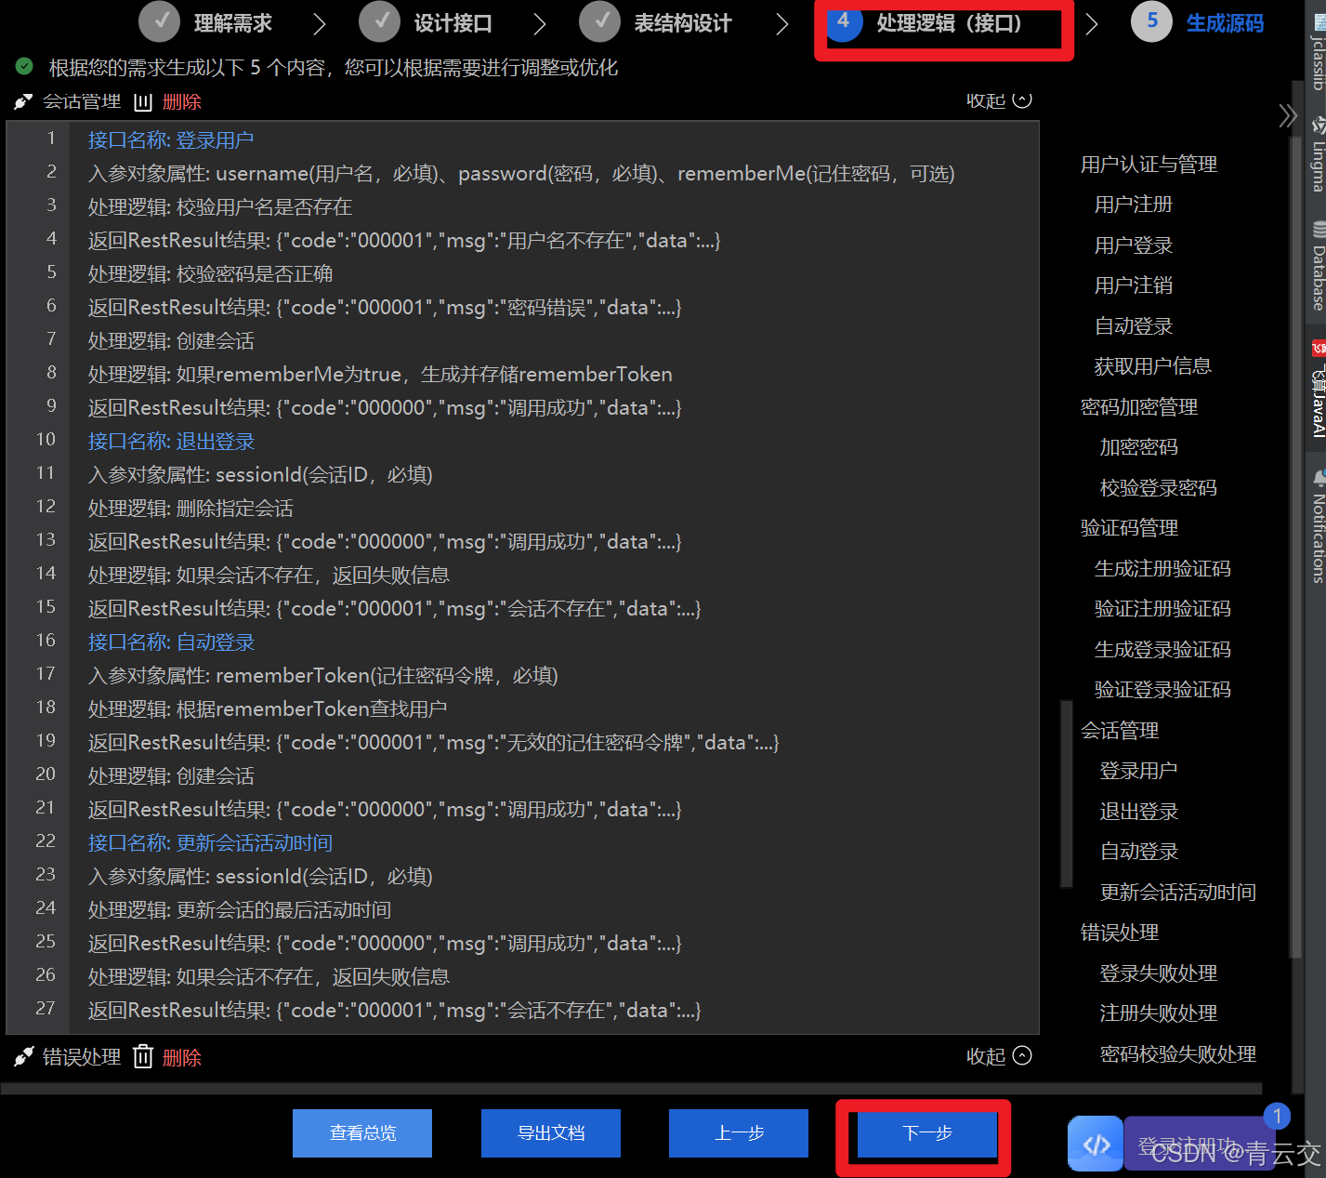Image resolution: width=1326 pixels, height=1178 pixels.
Task: Select 获取用户信息 in the outline
Action: 1153,366
